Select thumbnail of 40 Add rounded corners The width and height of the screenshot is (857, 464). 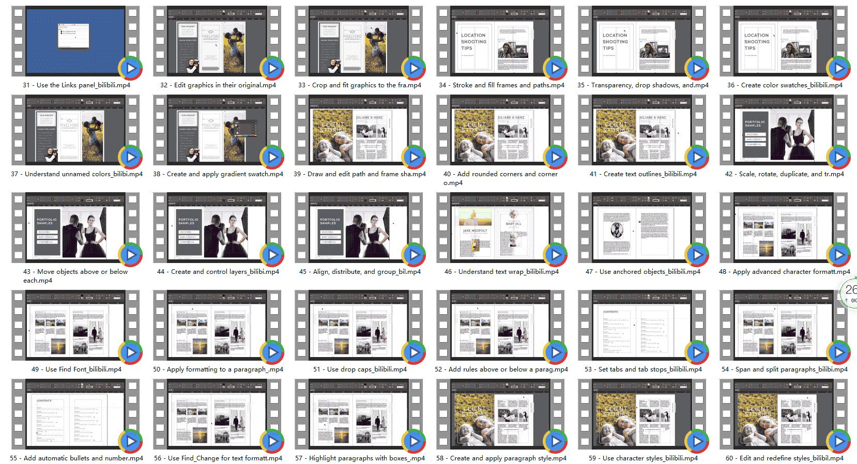tap(500, 130)
